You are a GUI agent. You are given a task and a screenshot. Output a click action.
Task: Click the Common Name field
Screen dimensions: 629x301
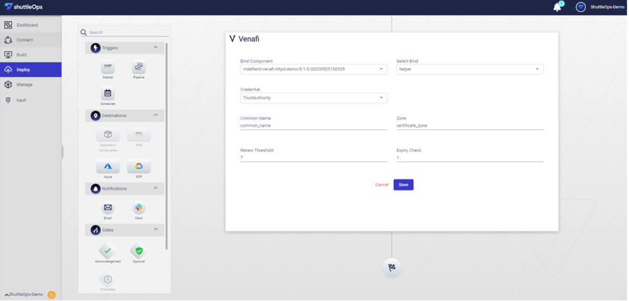pyautogui.click(x=314, y=125)
